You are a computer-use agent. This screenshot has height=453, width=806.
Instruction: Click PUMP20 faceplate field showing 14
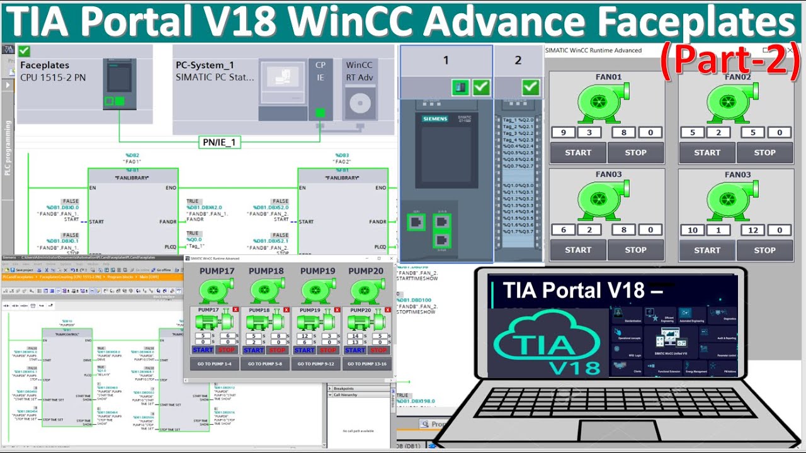pos(355,336)
